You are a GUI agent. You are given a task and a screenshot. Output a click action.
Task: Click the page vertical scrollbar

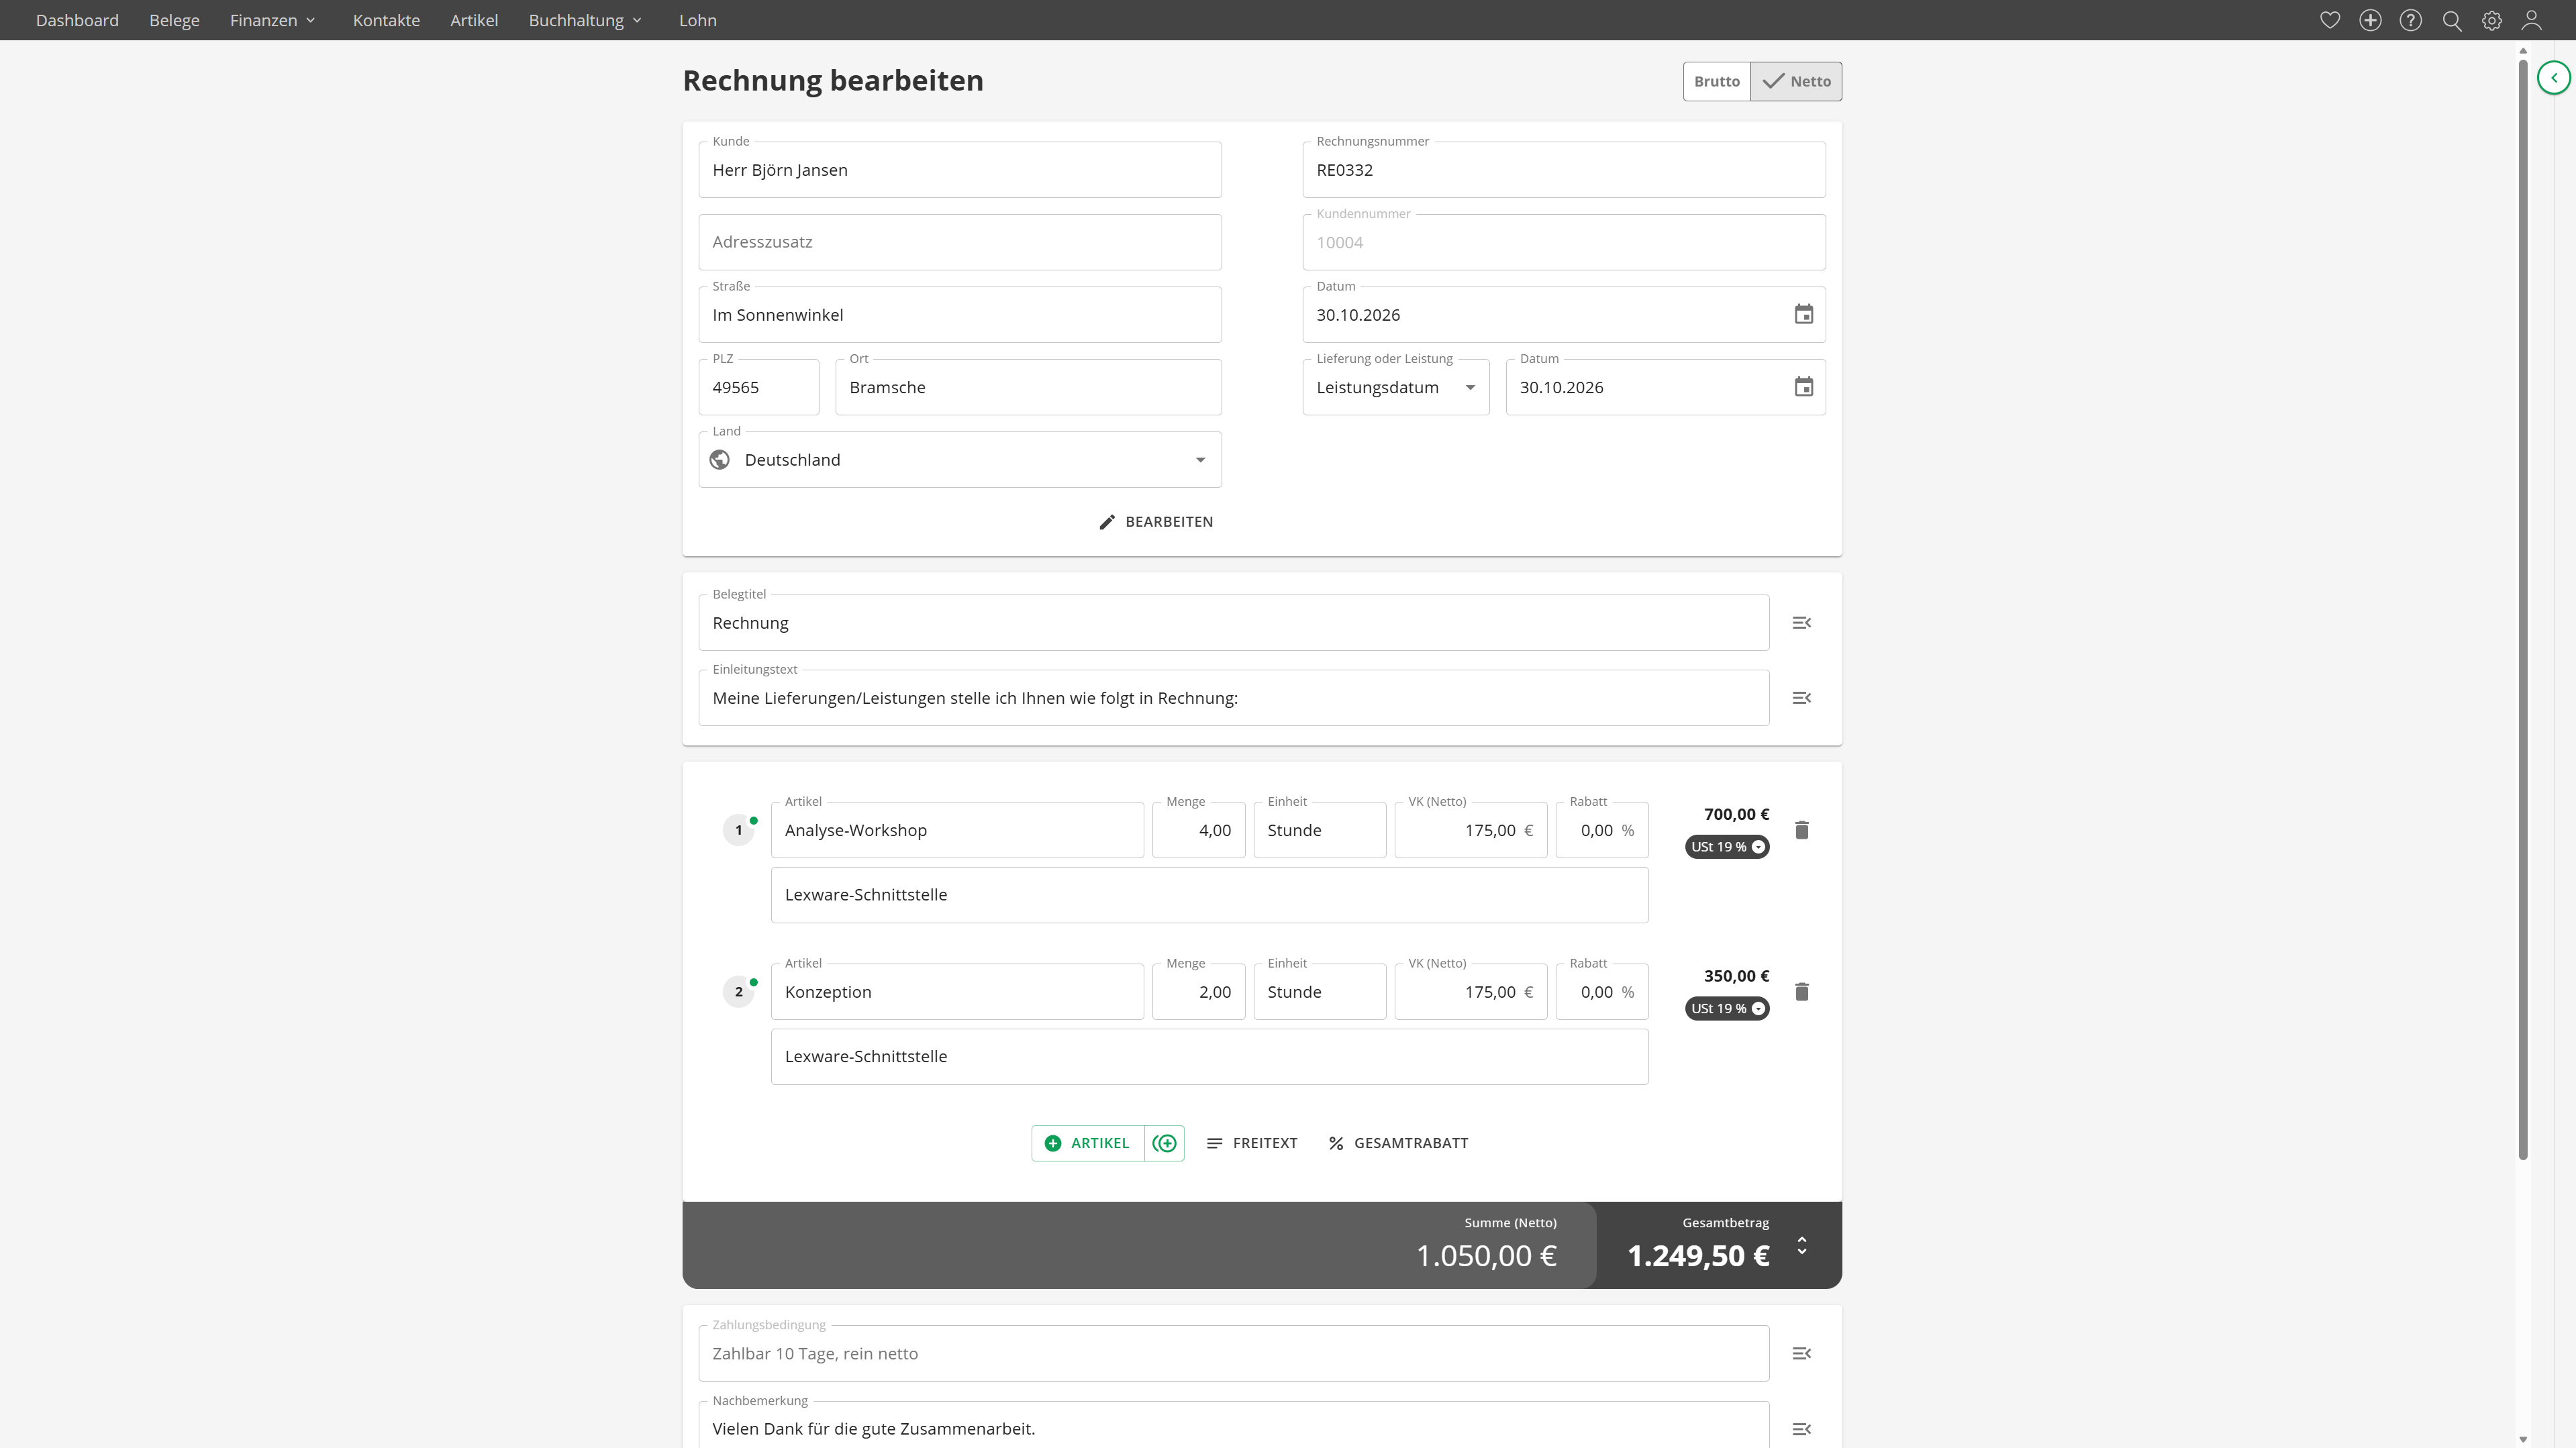(2523, 610)
